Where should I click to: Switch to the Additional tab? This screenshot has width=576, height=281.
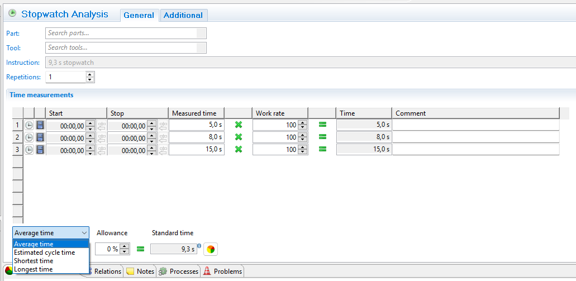[x=184, y=16]
